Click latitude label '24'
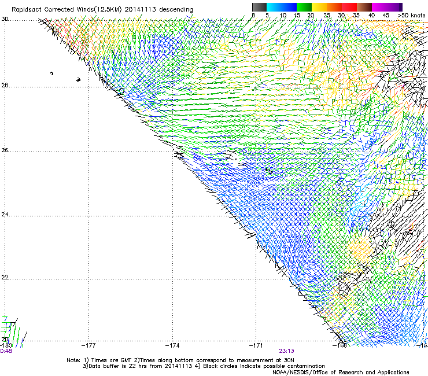This screenshot has height=376, width=428. pos(5,215)
